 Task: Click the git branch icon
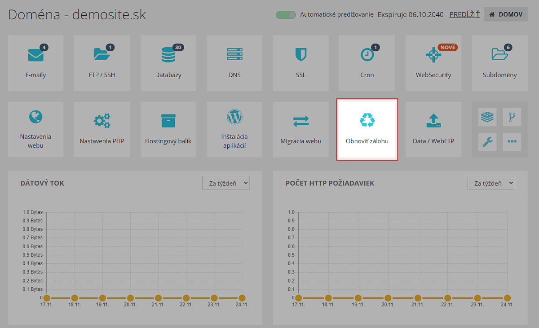click(x=512, y=117)
